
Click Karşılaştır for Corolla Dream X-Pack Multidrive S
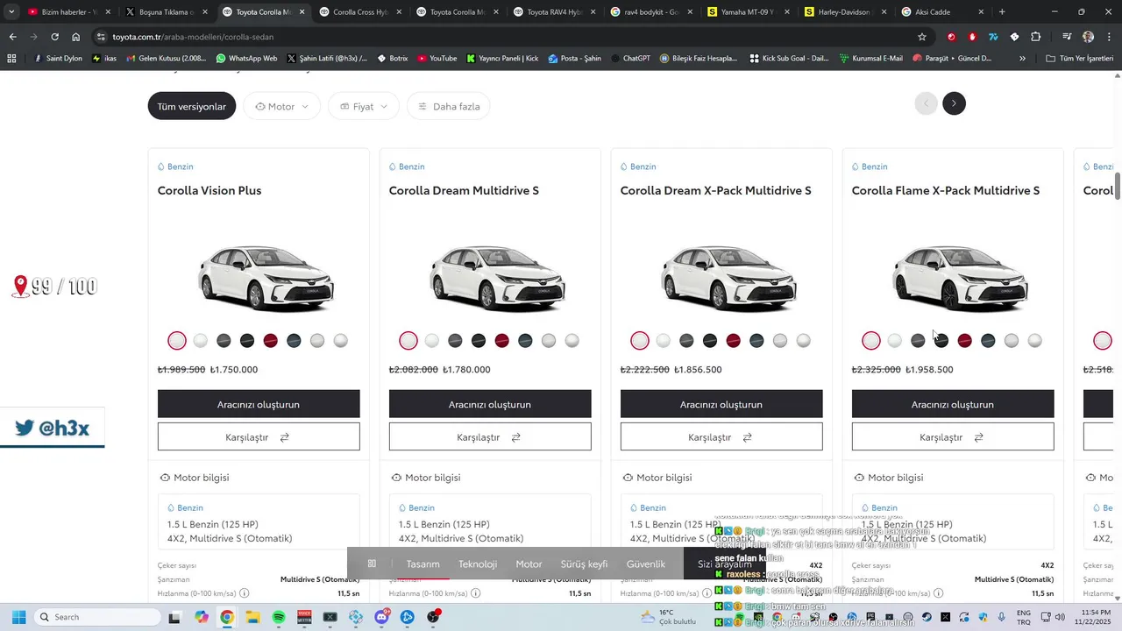pos(721,436)
